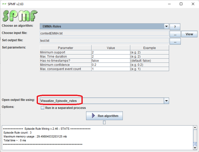Click the Has no timestamps? false value
Screen dimensions: 199x152
click(111, 61)
